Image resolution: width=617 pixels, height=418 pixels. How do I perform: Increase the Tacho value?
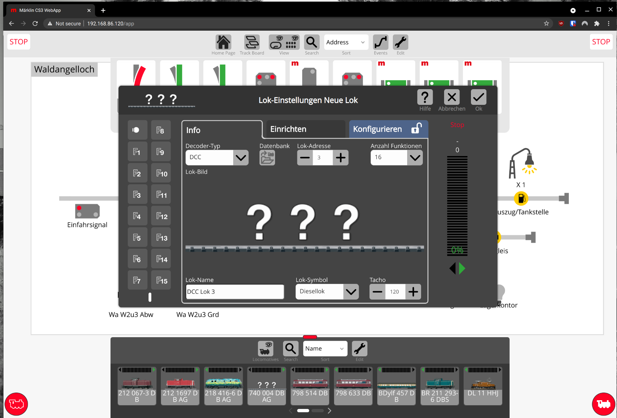[413, 292]
